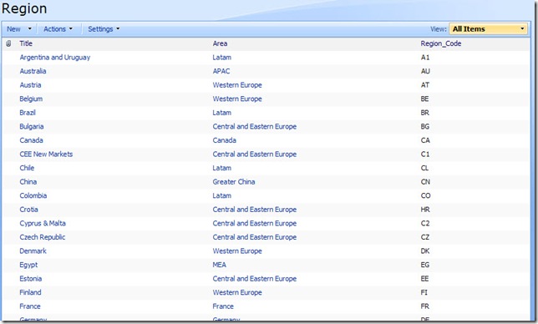Open the Argentina and Uruguay item

coord(55,58)
